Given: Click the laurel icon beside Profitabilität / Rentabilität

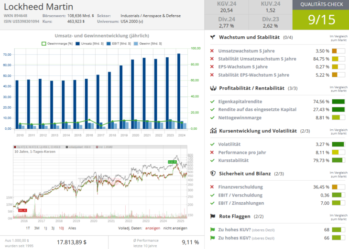Looking at the screenshot, I should [x=213, y=88].
